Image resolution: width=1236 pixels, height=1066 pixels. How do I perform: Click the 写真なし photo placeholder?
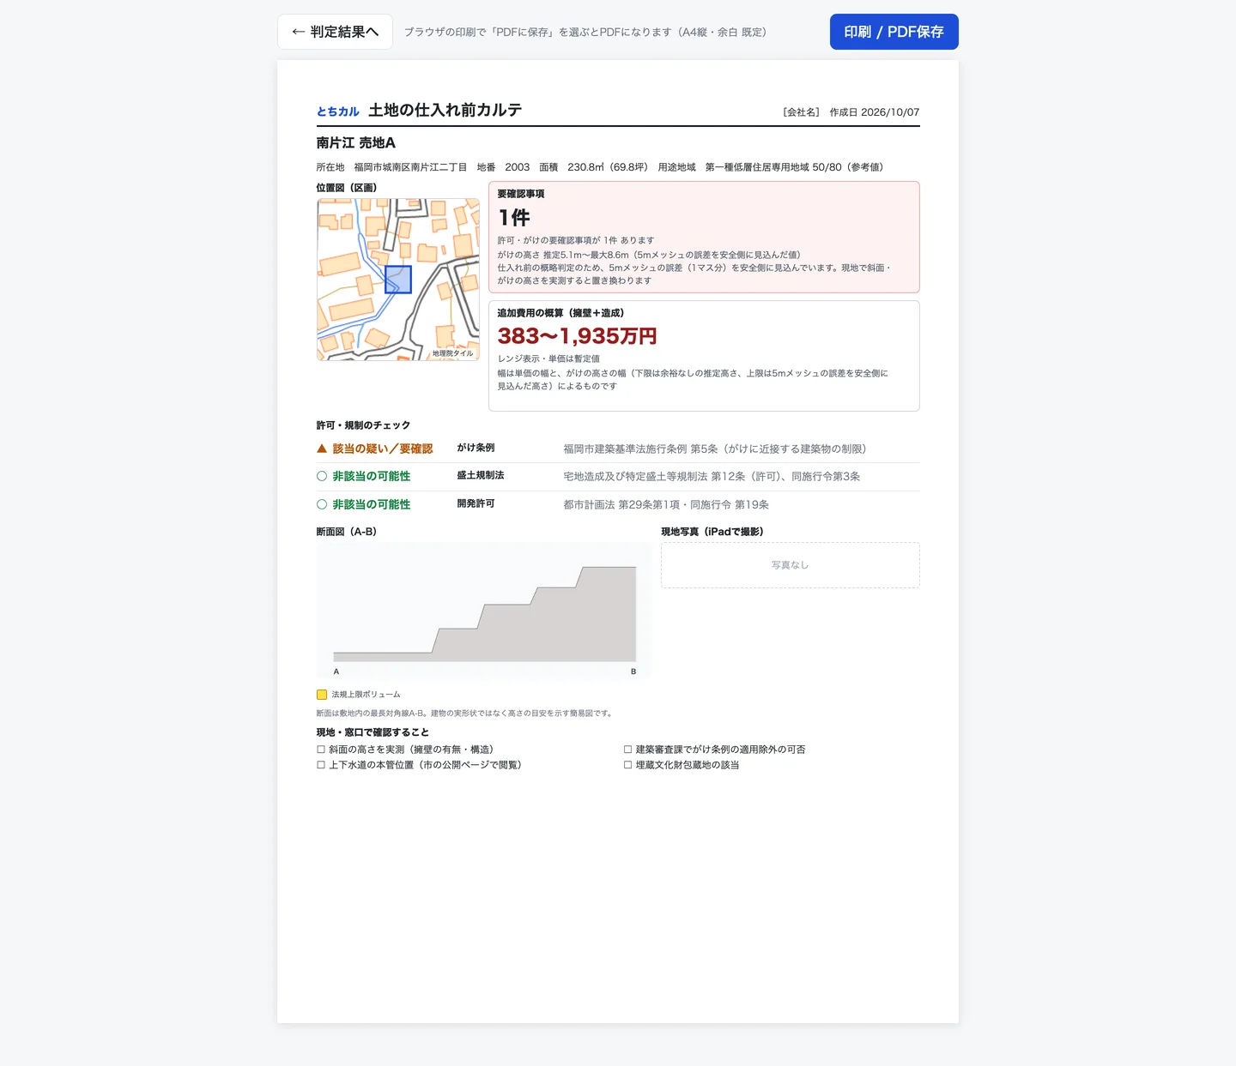click(x=790, y=565)
